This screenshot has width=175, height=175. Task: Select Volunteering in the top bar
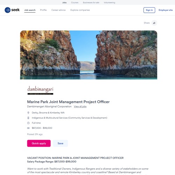[110, 2]
